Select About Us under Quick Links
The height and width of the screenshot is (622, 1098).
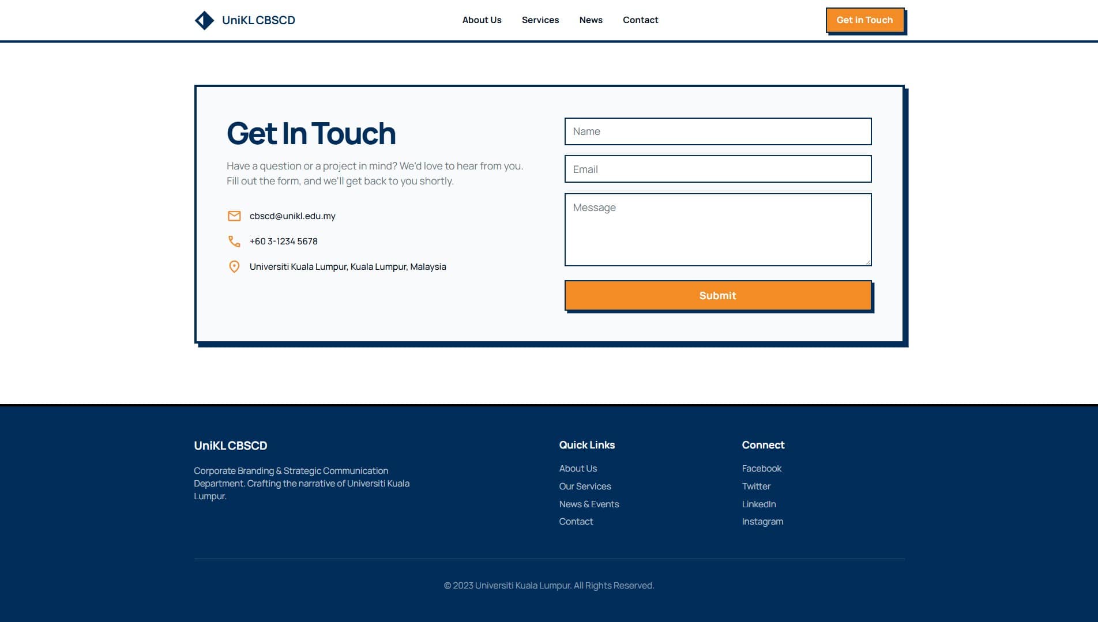click(x=578, y=468)
